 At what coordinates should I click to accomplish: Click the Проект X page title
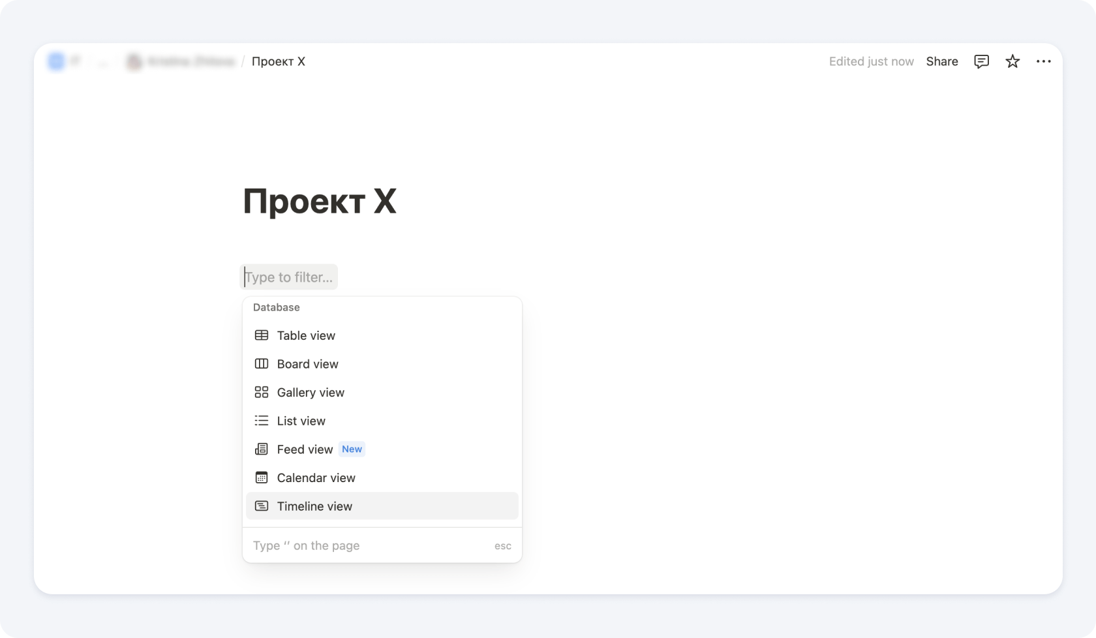click(x=319, y=201)
